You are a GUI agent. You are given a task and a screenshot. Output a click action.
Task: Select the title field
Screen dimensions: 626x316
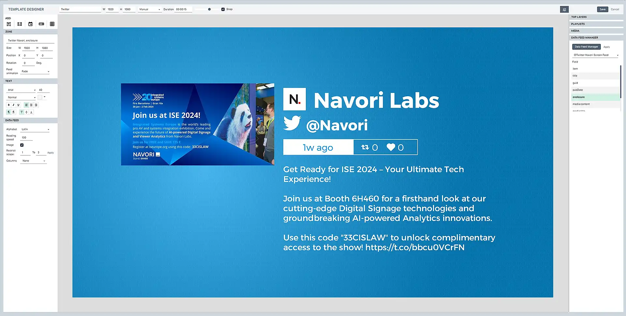(595, 76)
